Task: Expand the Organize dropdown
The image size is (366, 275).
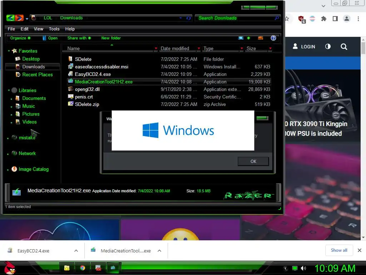Action: (x=20, y=38)
